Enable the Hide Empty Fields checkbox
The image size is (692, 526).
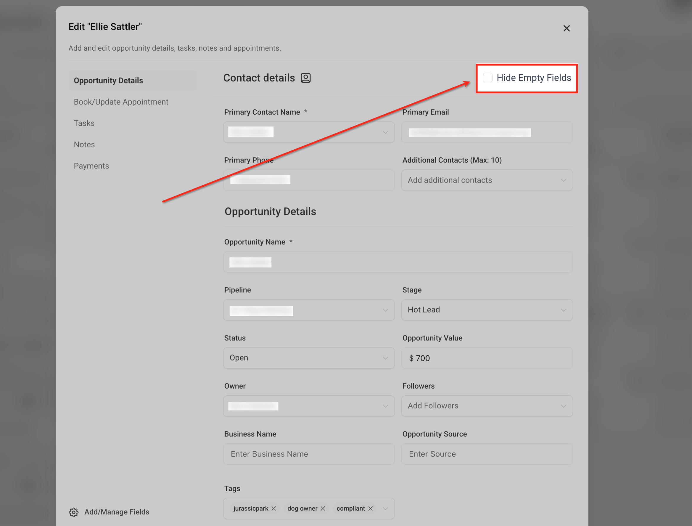pos(487,78)
